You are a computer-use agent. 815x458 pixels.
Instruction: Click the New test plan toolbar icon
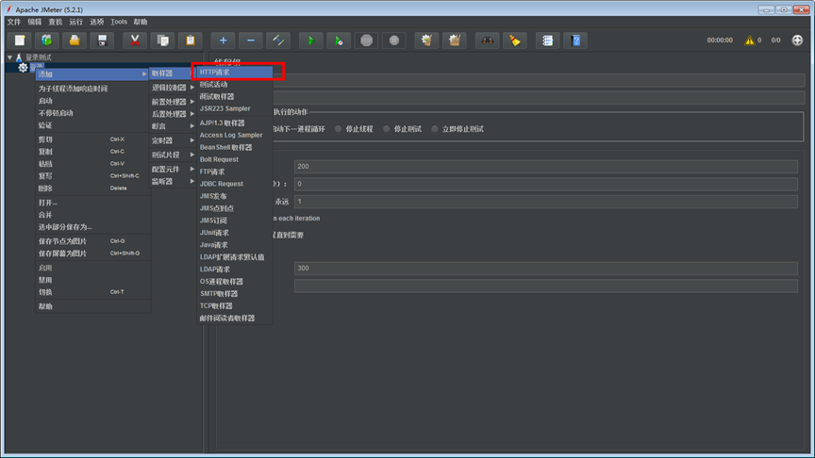(x=19, y=40)
